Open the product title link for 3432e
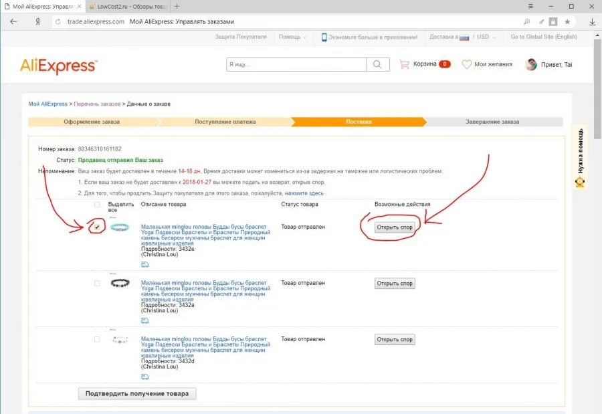The image size is (602, 414). [x=205, y=235]
